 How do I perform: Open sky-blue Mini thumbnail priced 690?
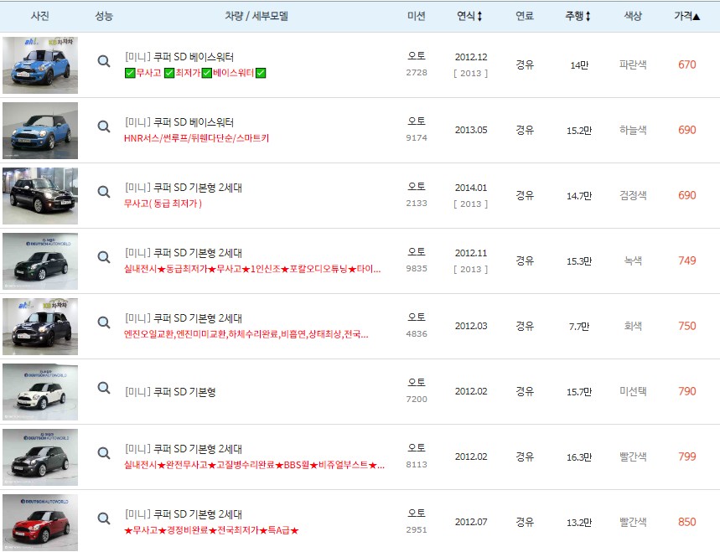[40, 131]
